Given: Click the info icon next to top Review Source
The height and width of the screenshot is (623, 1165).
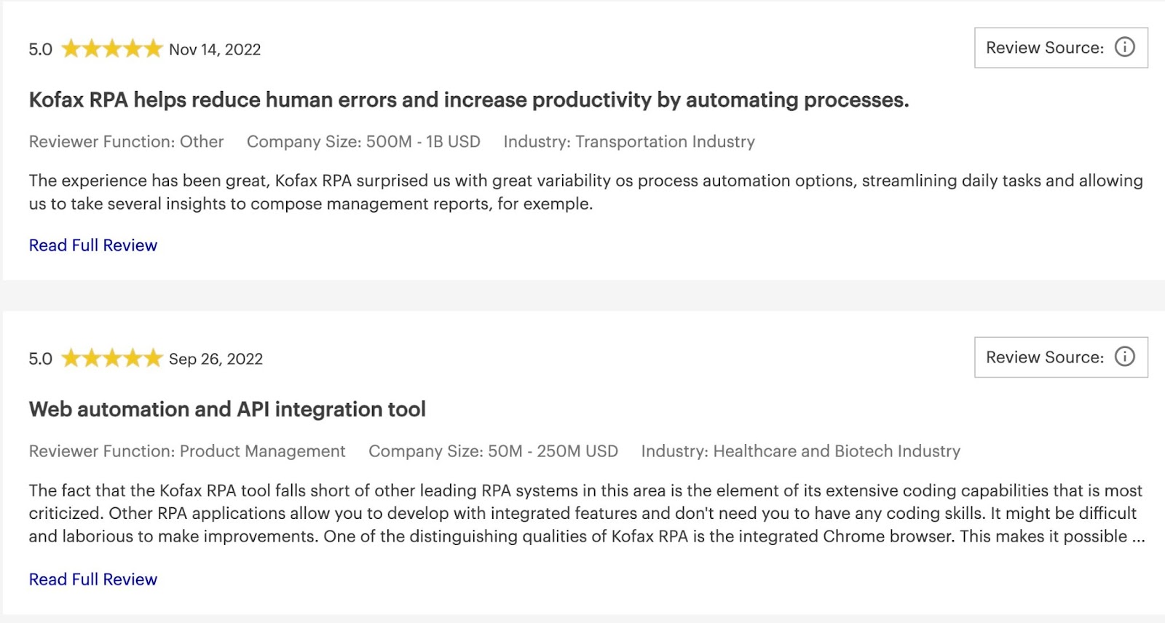Looking at the screenshot, I should pyautogui.click(x=1124, y=47).
